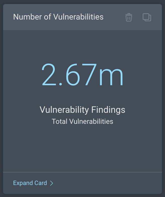Viewport: 165px width, 197px height.
Task: Click the divider line above Expand Card
Action: (82, 172)
